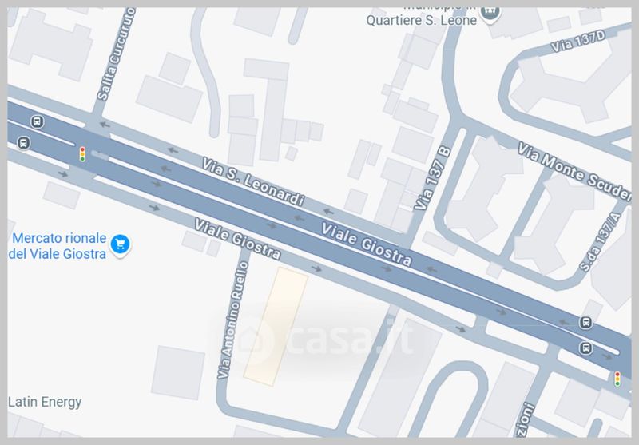The height and width of the screenshot is (445, 639).
Task: Select the S.da 137/A street label
Action: [601, 242]
